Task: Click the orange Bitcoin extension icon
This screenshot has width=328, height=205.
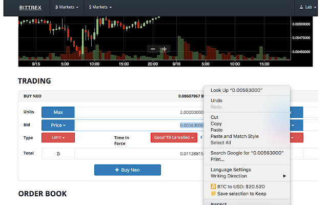Action: 213,187
